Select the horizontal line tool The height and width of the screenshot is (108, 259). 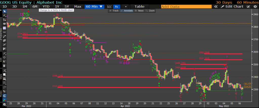coord(5,32)
